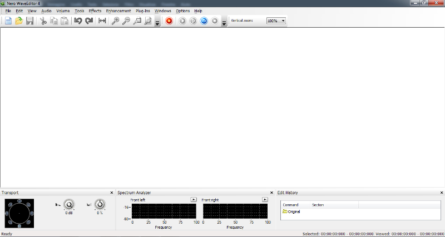Expand the playback toolbar overflow arrow
This screenshot has width=445, height=237.
coord(224,23)
